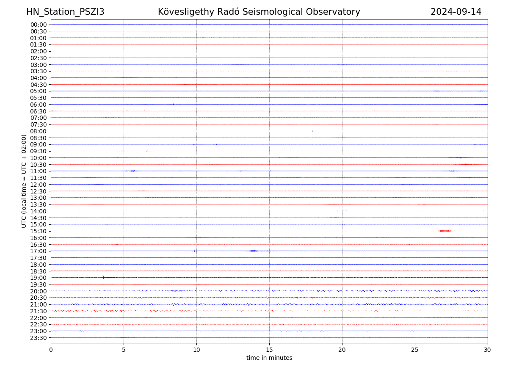The image size is (508, 381).
Task: Click the HN_Station_PSZI3 station label
Action: pyautogui.click(x=65, y=12)
